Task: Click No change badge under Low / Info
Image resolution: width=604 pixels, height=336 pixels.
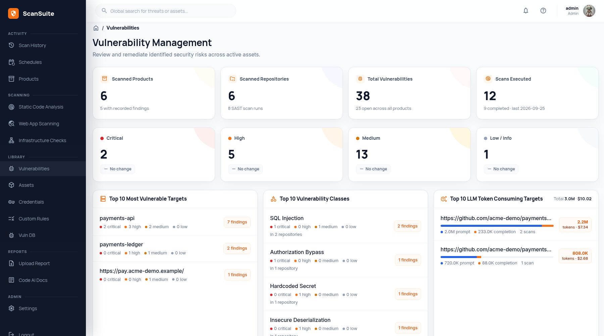Action: pyautogui.click(x=501, y=169)
